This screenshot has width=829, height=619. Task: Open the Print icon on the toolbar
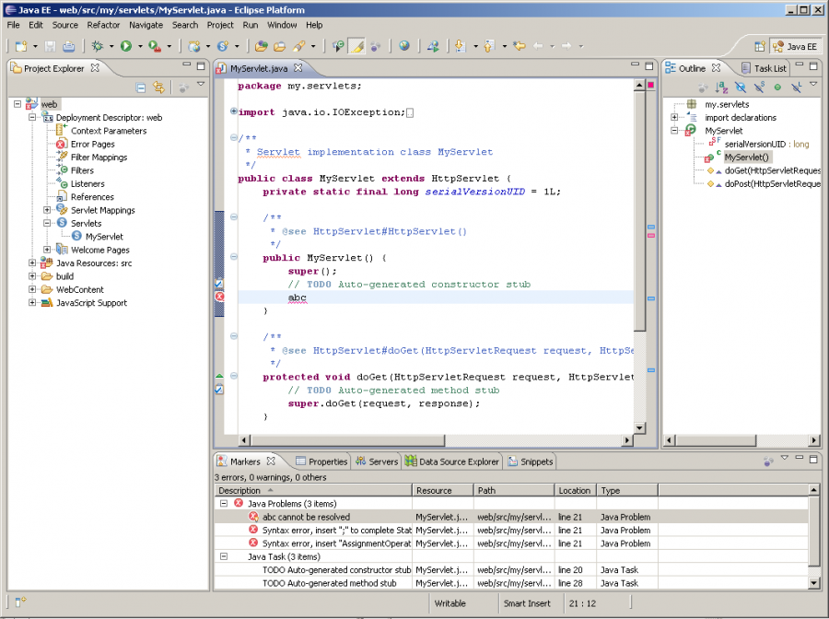[x=69, y=45]
